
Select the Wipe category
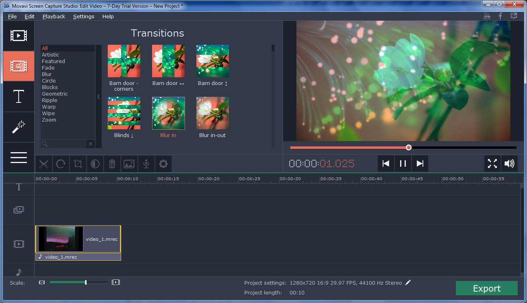tap(68, 113)
